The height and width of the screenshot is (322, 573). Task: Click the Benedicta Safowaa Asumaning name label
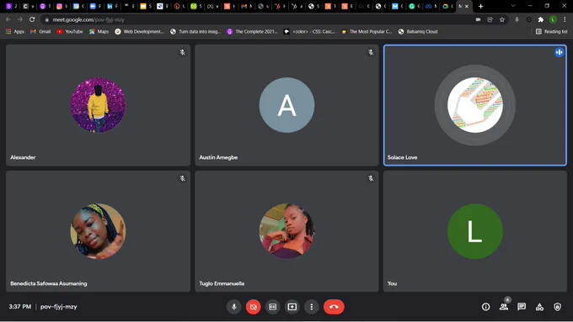pyautogui.click(x=49, y=283)
